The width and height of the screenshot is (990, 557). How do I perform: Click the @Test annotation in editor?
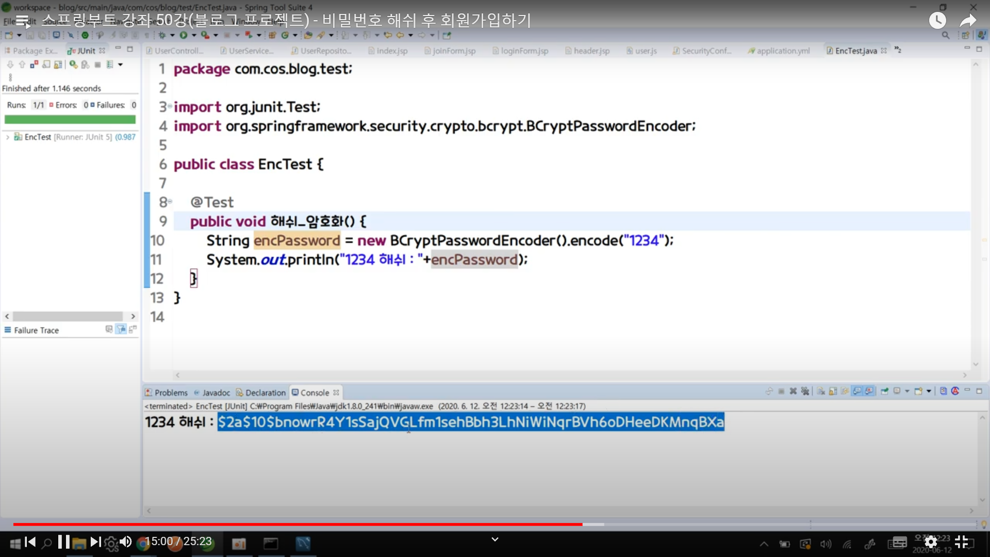pyautogui.click(x=212, y=202)
